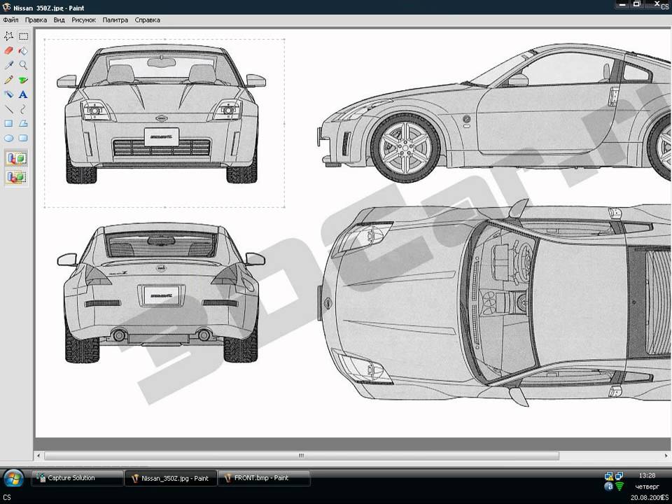Click the Paint icon in title bar
This screenshot has width=672, height=504.
(6, 7)
